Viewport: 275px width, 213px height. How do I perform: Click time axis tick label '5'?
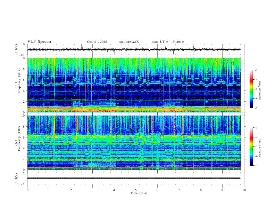pos(136,190)
